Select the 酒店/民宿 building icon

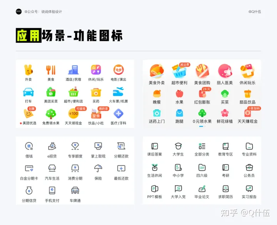(73, 70)
